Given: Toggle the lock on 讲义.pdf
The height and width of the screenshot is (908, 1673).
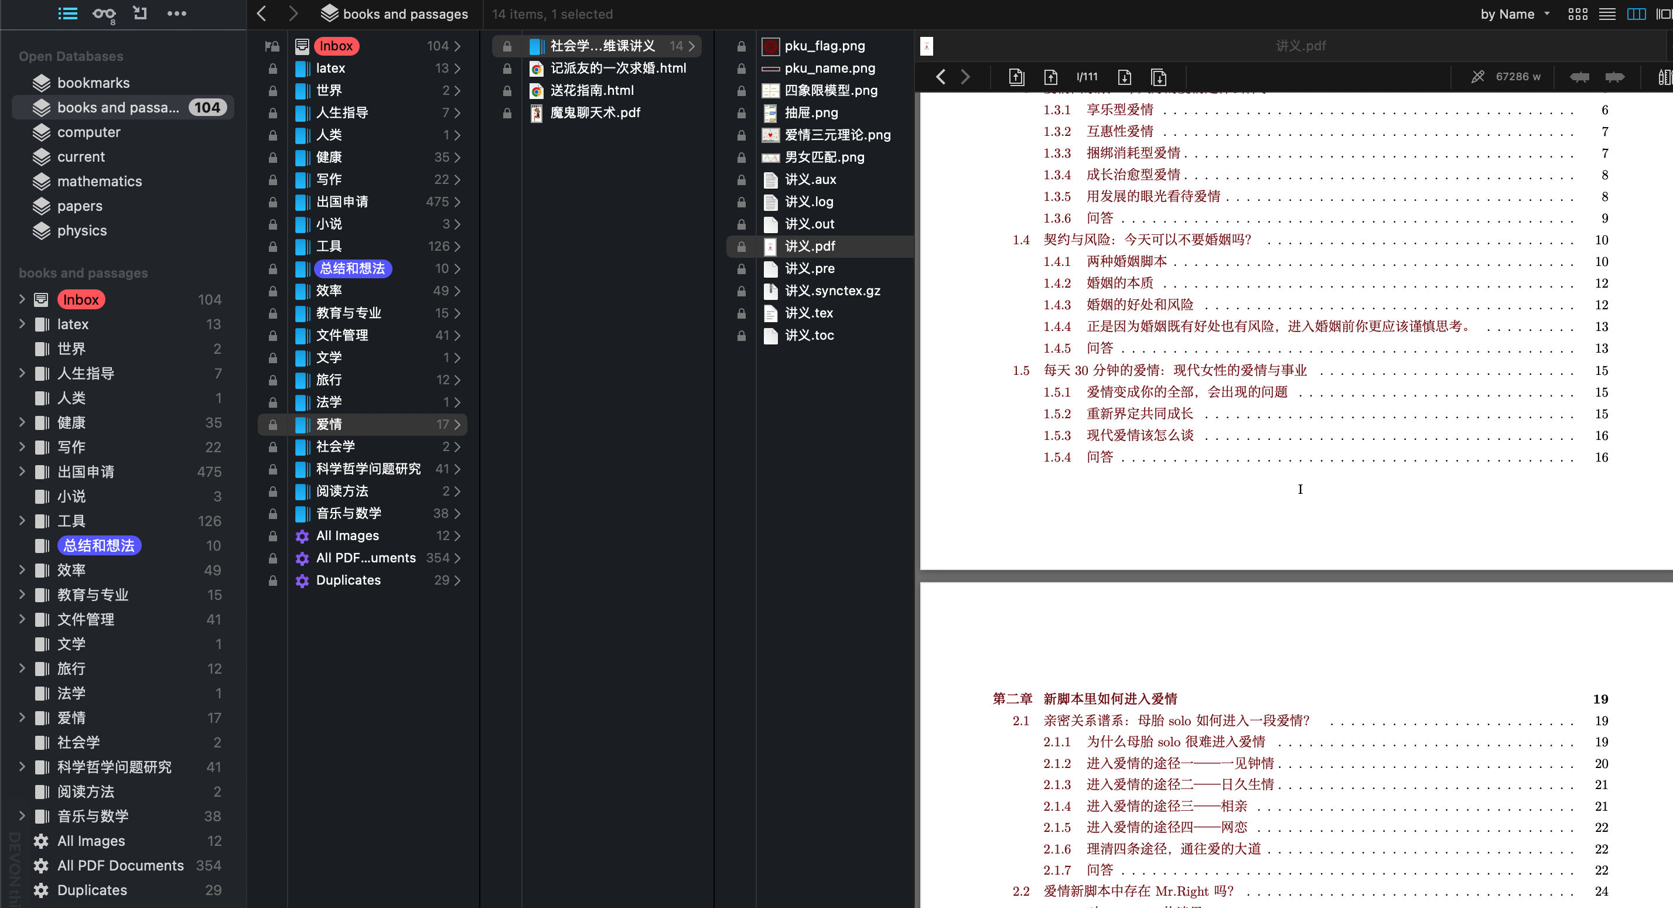Looking at the screenshot, I should tap(741, 247).
